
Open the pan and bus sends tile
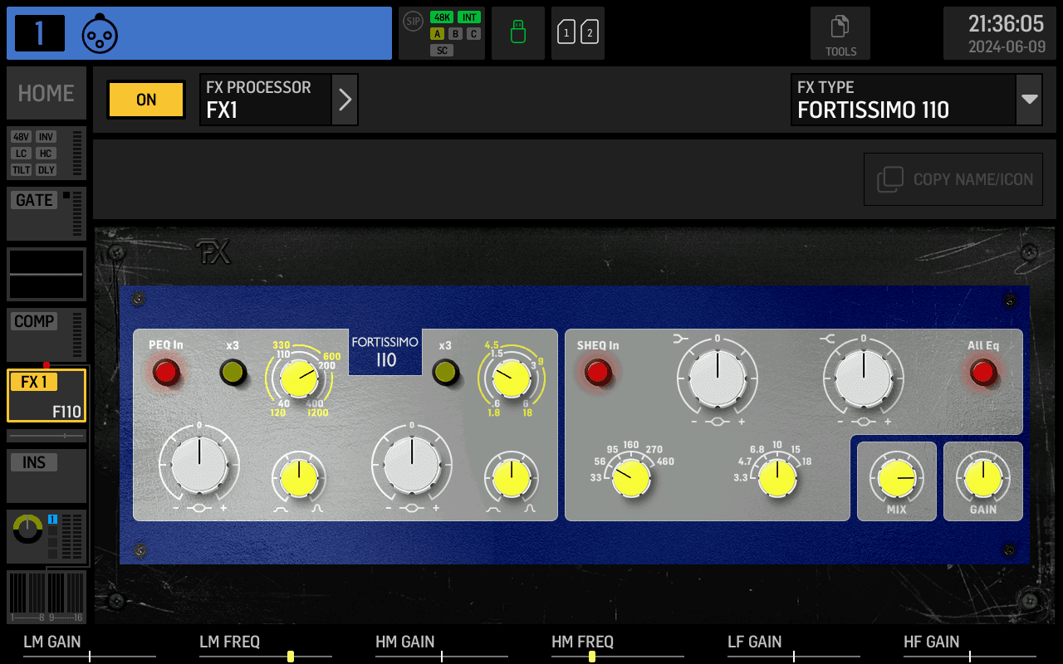(47, 536)
